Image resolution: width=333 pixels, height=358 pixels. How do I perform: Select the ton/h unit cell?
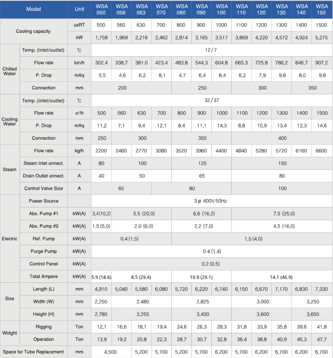click(79, 63)
